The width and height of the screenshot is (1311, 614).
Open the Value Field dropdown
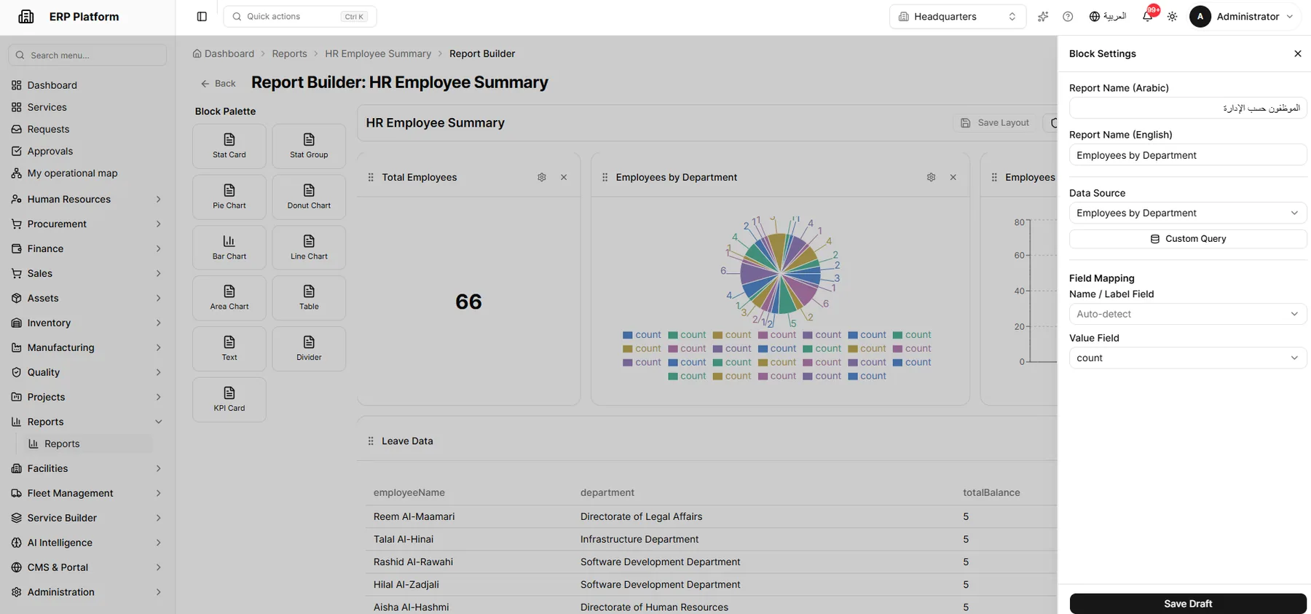(x=1188, y=358)
